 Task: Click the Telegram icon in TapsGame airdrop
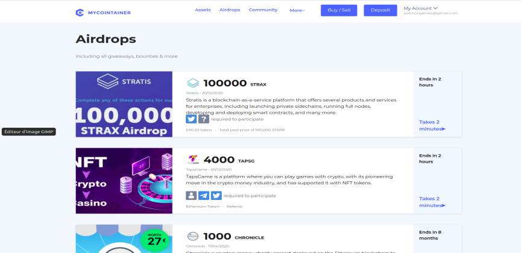(204, 196)
